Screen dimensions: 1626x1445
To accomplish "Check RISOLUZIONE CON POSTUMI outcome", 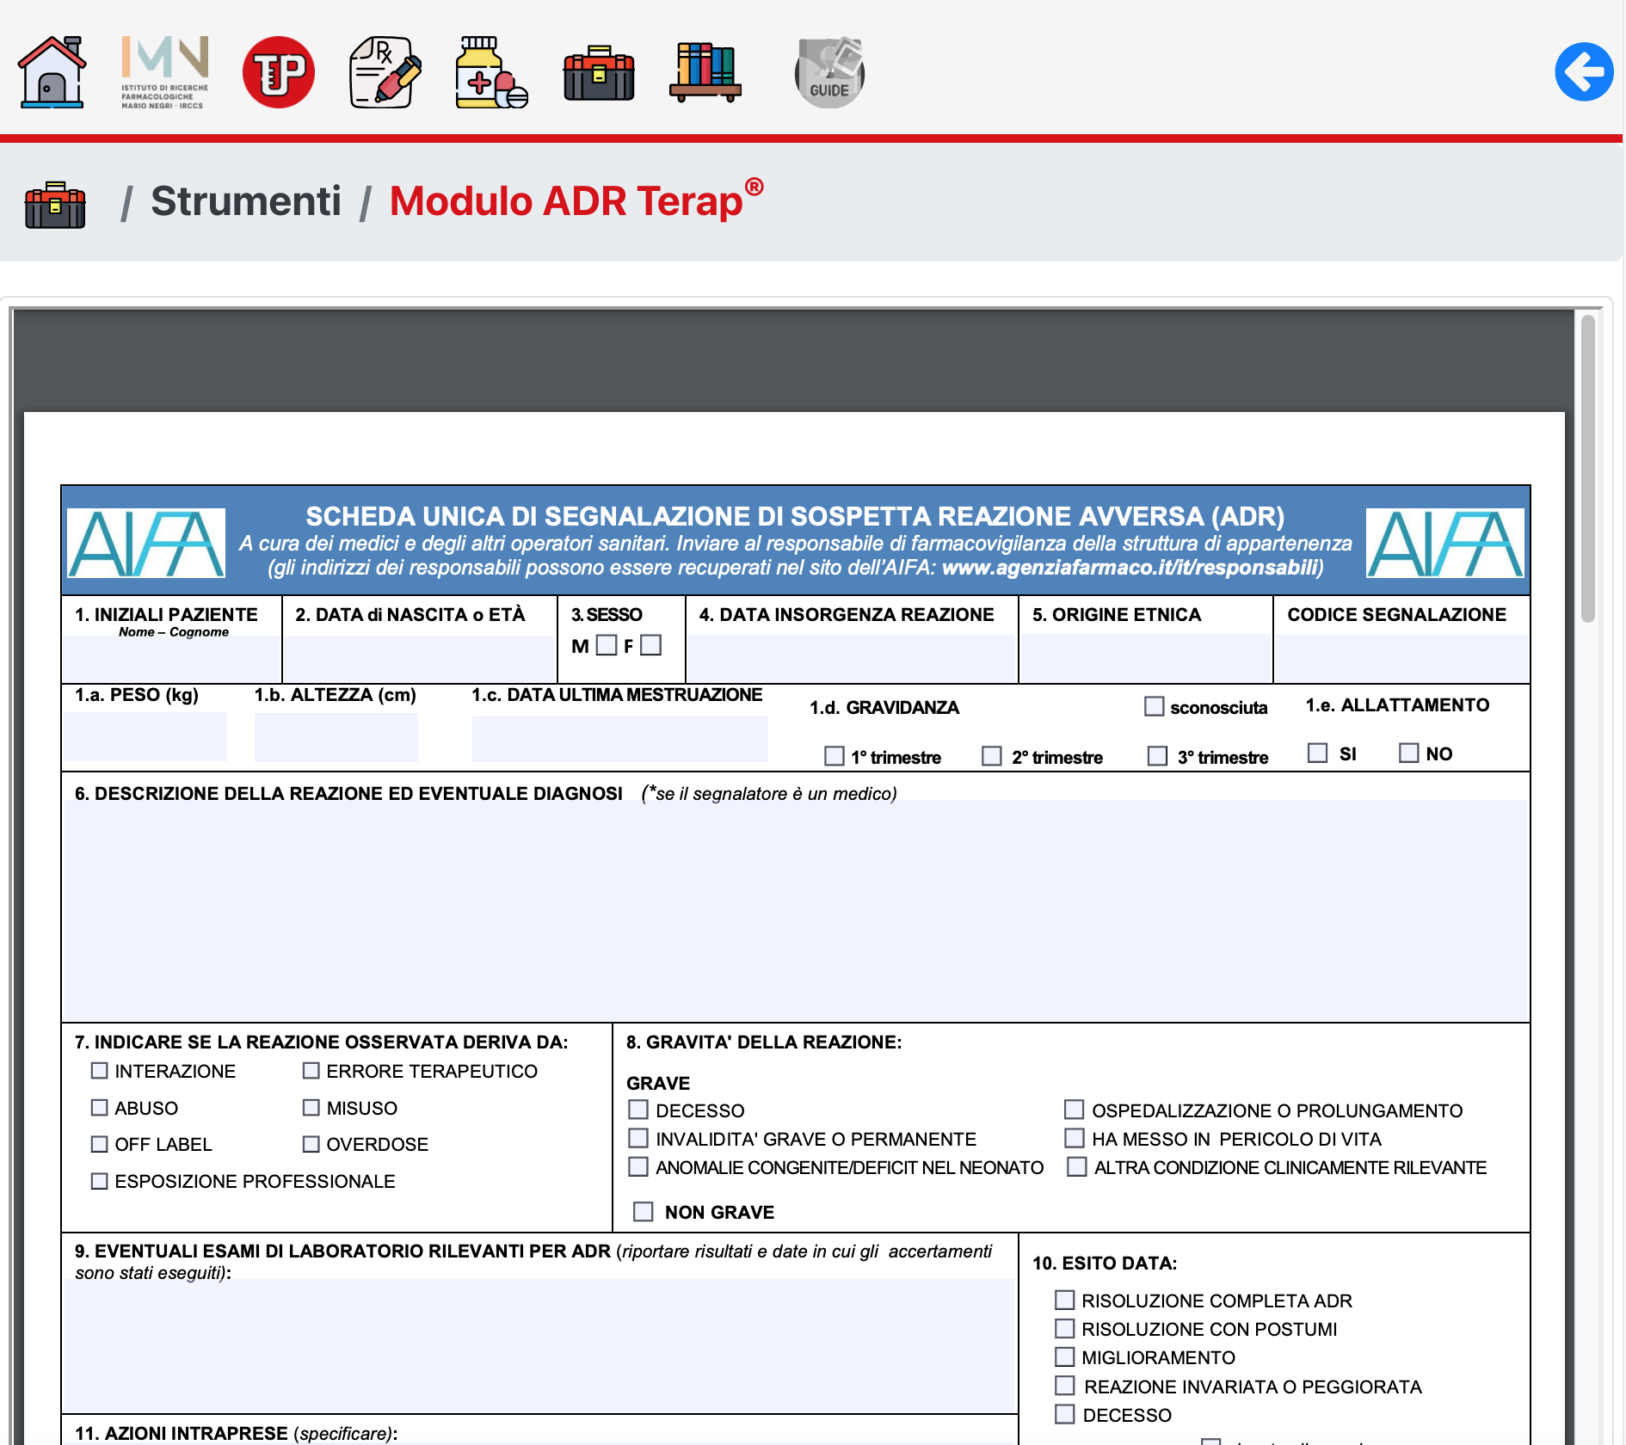I will tap(1065, 1328).
